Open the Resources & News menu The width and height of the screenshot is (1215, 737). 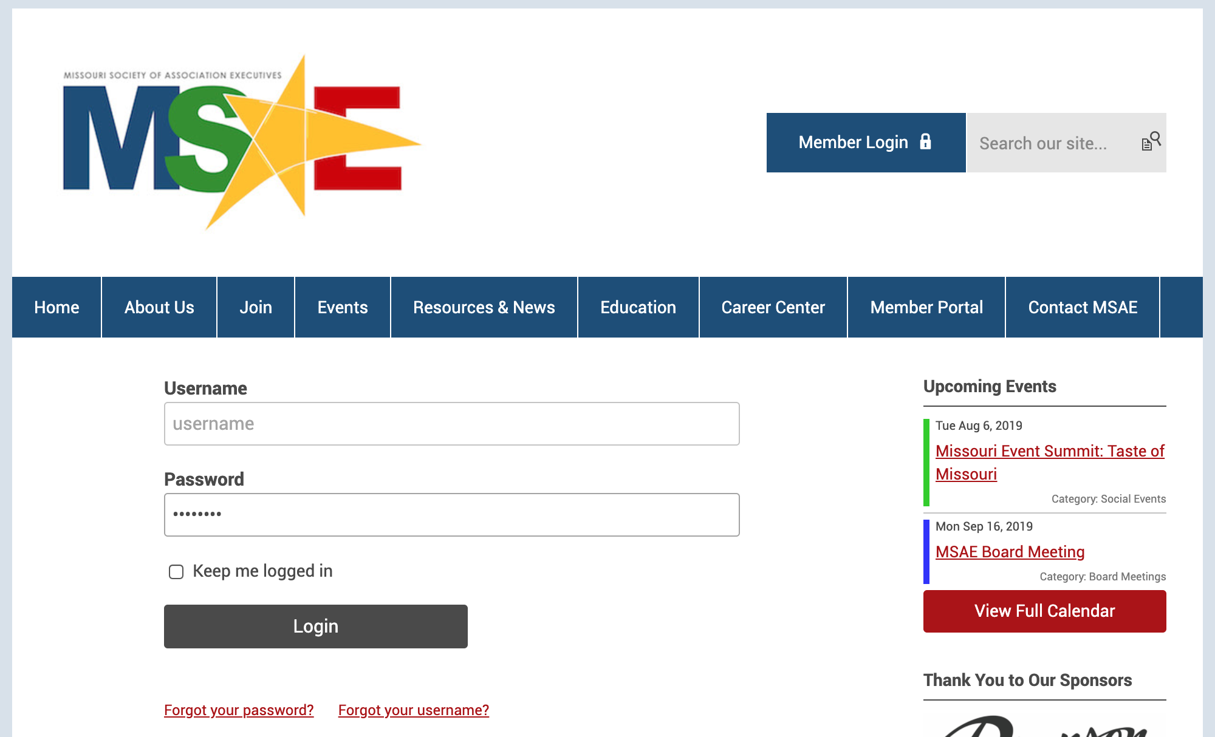484,307
